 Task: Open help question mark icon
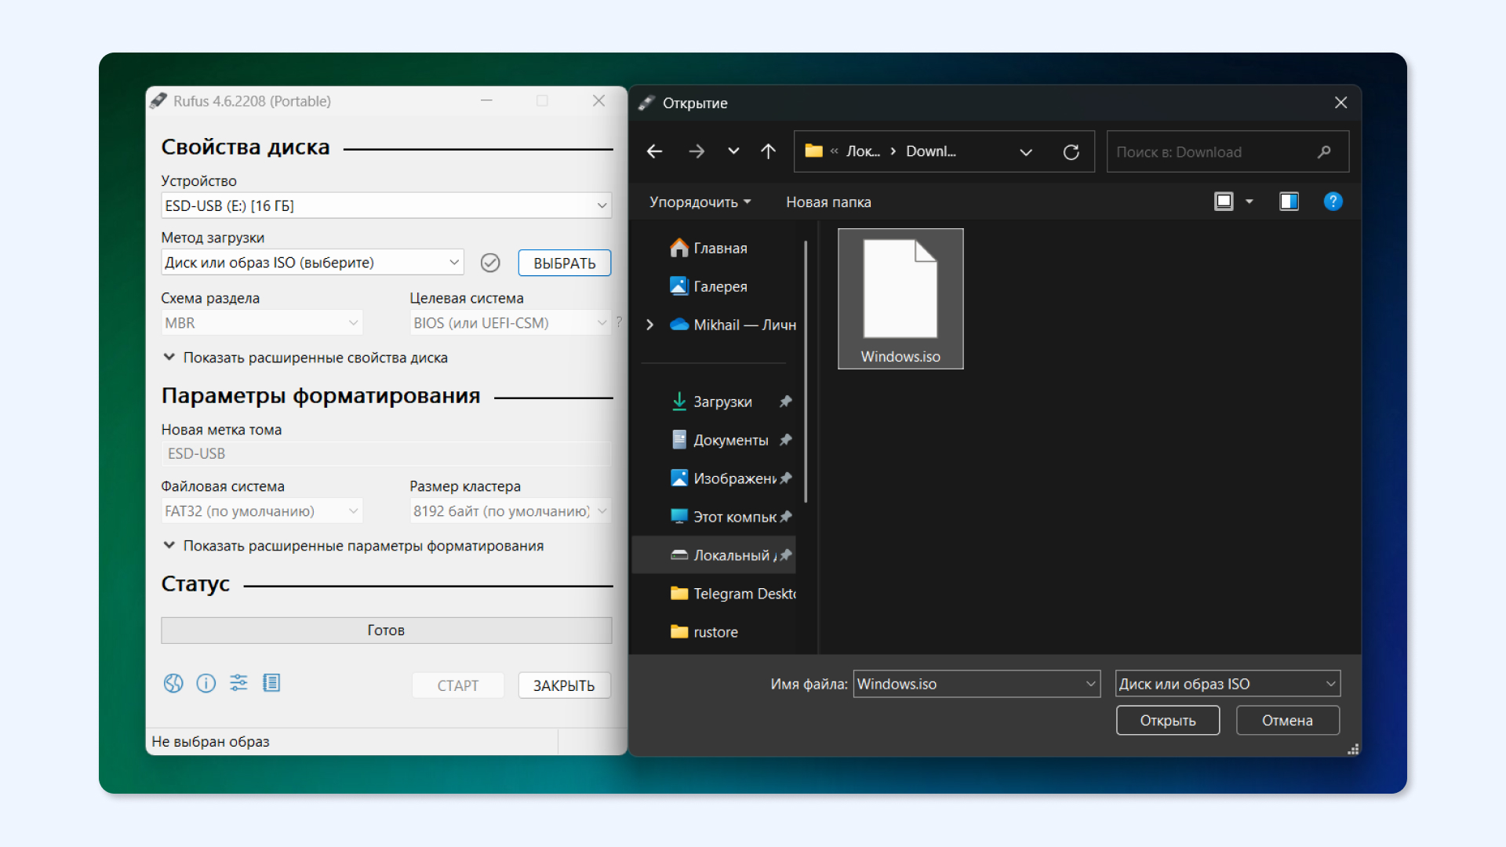coord(1333,202)
